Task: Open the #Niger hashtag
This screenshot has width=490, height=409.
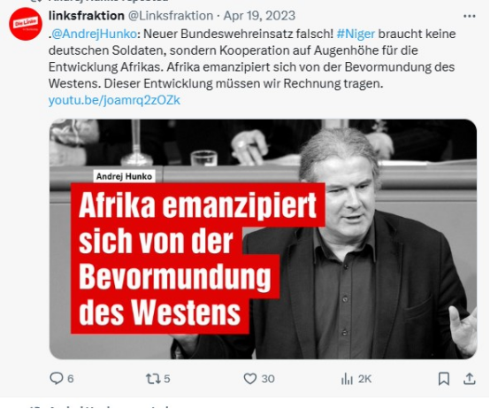Action: (x=356, y=34)
